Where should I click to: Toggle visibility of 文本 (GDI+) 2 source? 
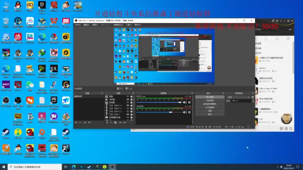click(128, 111)
